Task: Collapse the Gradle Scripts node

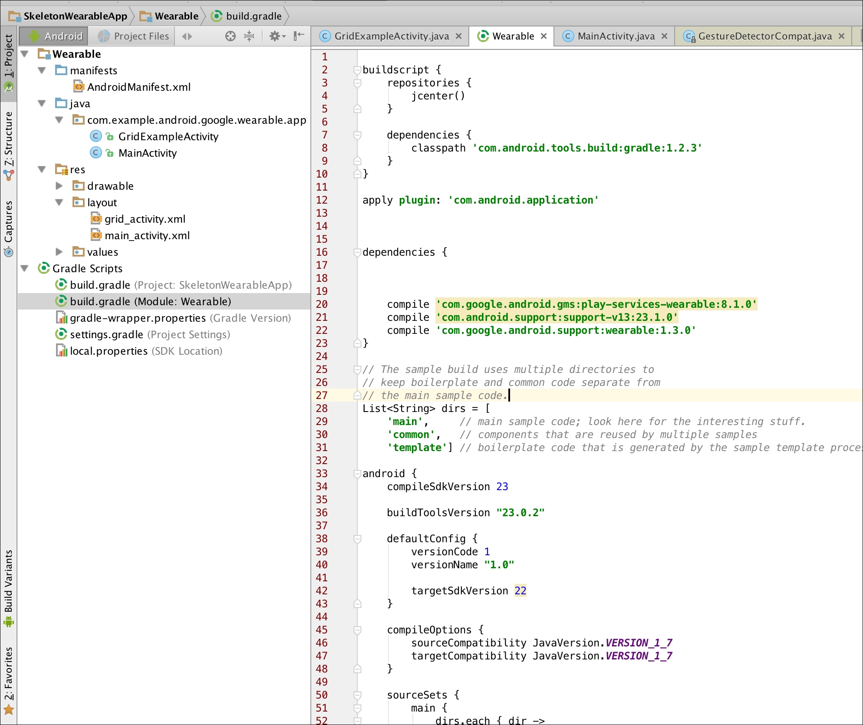Action: click(x=25, y=268)
